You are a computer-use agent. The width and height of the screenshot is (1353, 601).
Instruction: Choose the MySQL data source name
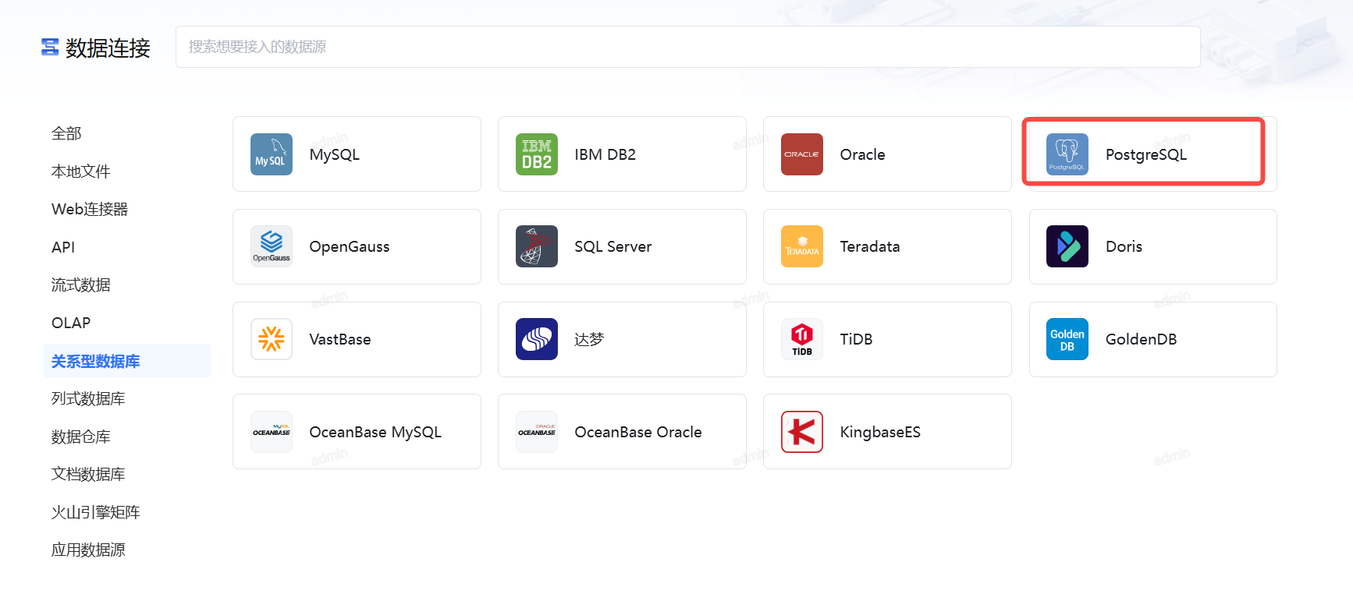pyautogui.click(x=335, y=154)
